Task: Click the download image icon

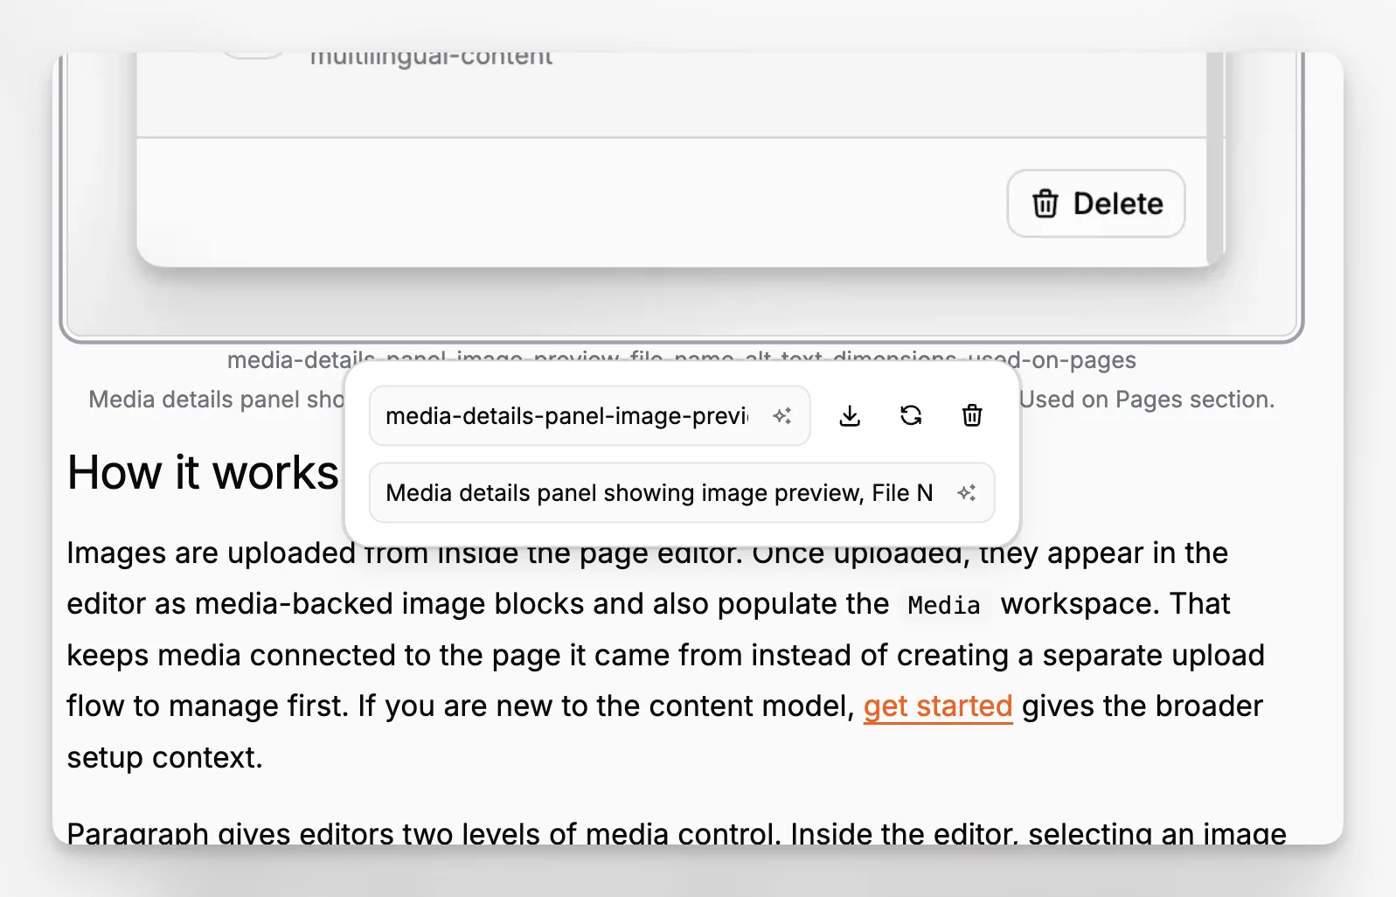Action: [x=850, y=416]
